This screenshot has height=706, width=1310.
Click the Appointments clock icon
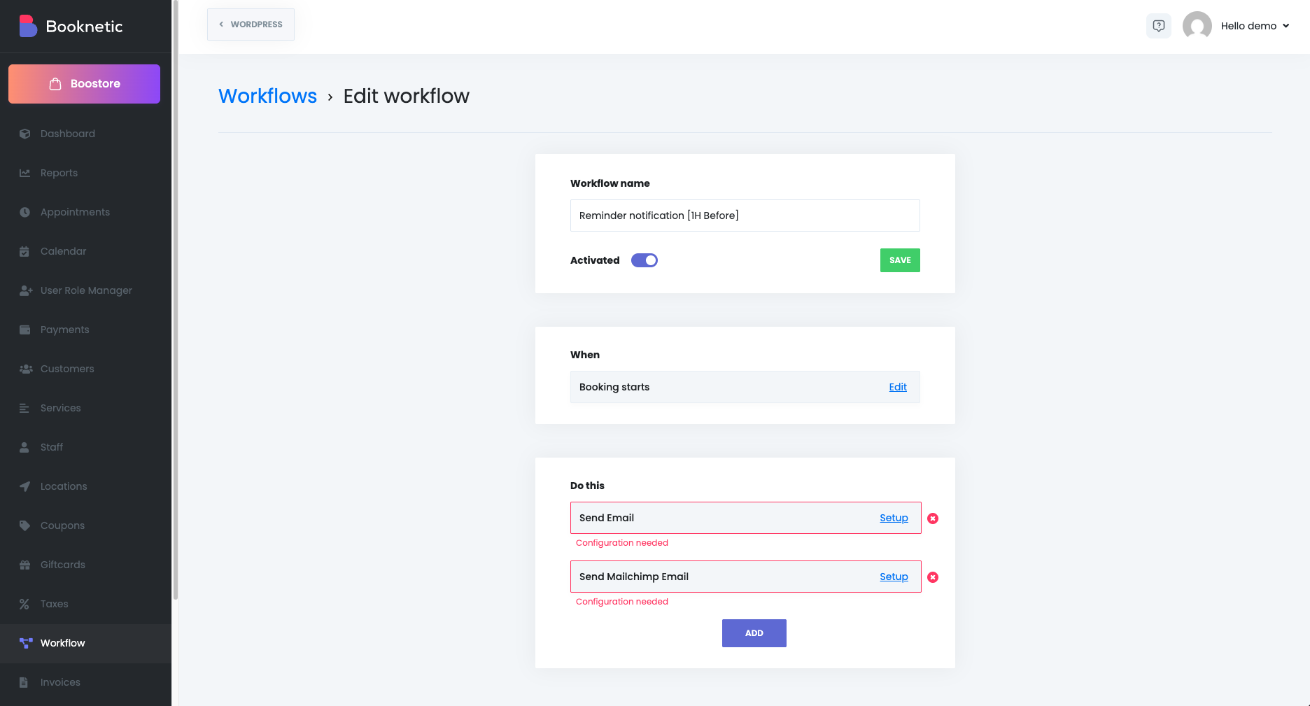click(x=25, y=212)
